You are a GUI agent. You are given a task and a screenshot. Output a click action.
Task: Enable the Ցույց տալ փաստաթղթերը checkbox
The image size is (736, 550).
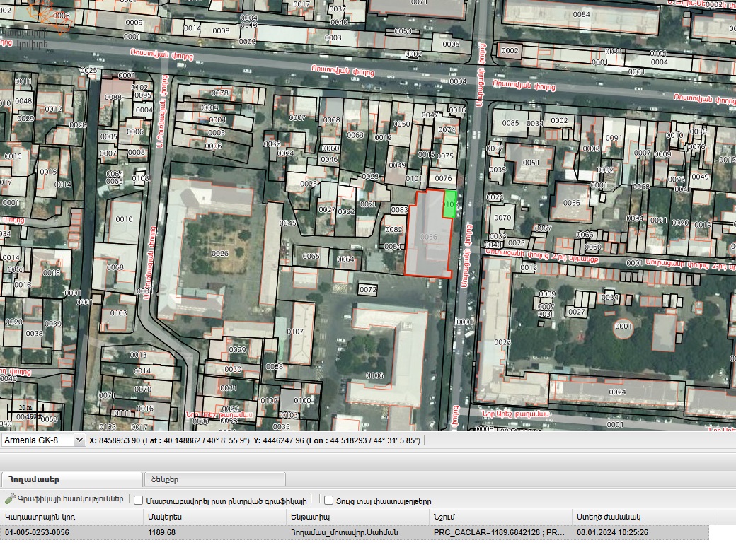point(328,501)
